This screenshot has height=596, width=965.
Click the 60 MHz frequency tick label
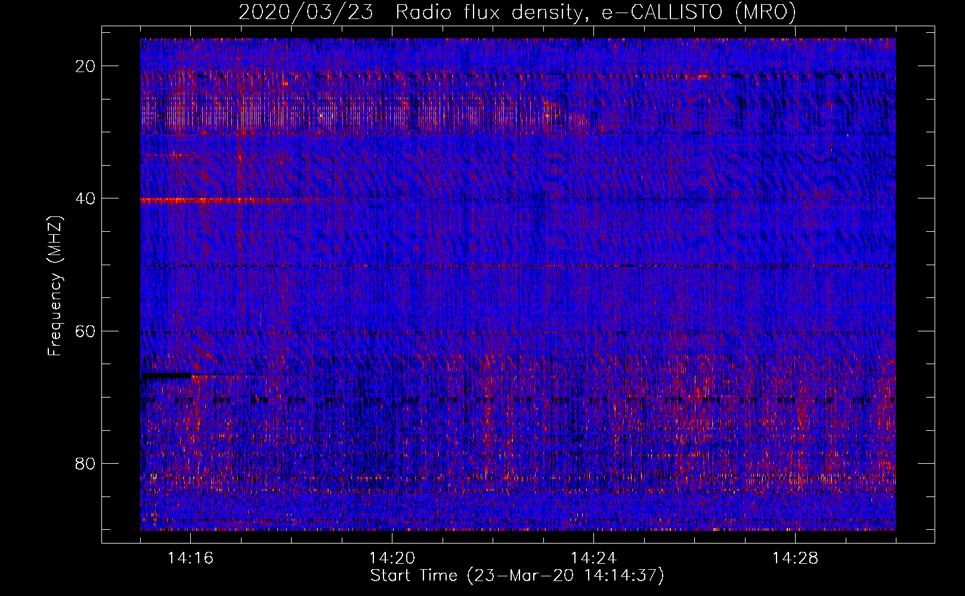pos(85,331)
